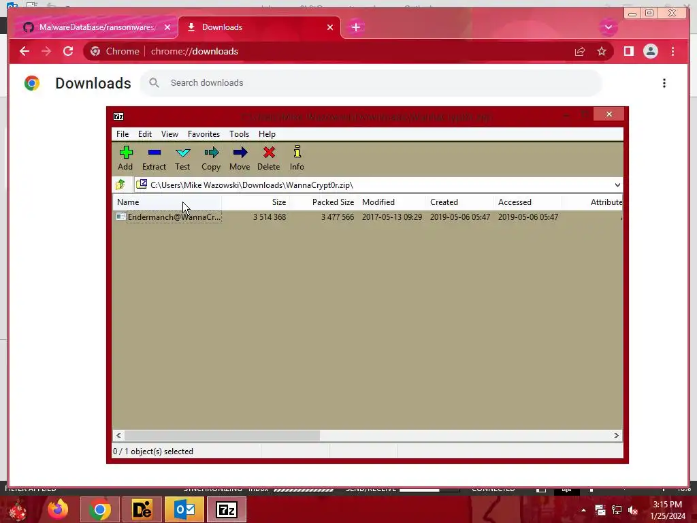
Task: Select the Downloads Chrome tab
Action: 259,27
